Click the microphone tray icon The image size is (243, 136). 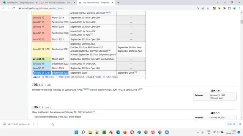pos(202,132)
